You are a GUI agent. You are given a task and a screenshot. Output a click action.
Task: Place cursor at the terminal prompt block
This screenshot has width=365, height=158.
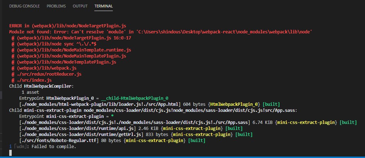pyautogui.click(x=11, y=153)
